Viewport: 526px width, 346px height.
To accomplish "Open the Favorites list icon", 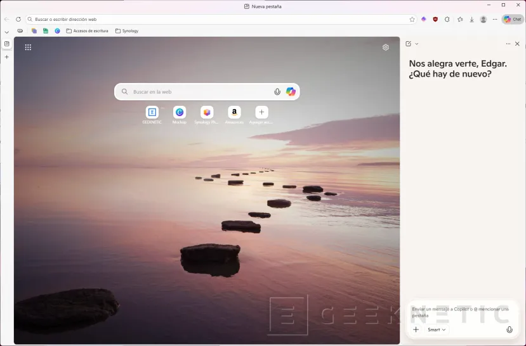I will tap(460, 20).
